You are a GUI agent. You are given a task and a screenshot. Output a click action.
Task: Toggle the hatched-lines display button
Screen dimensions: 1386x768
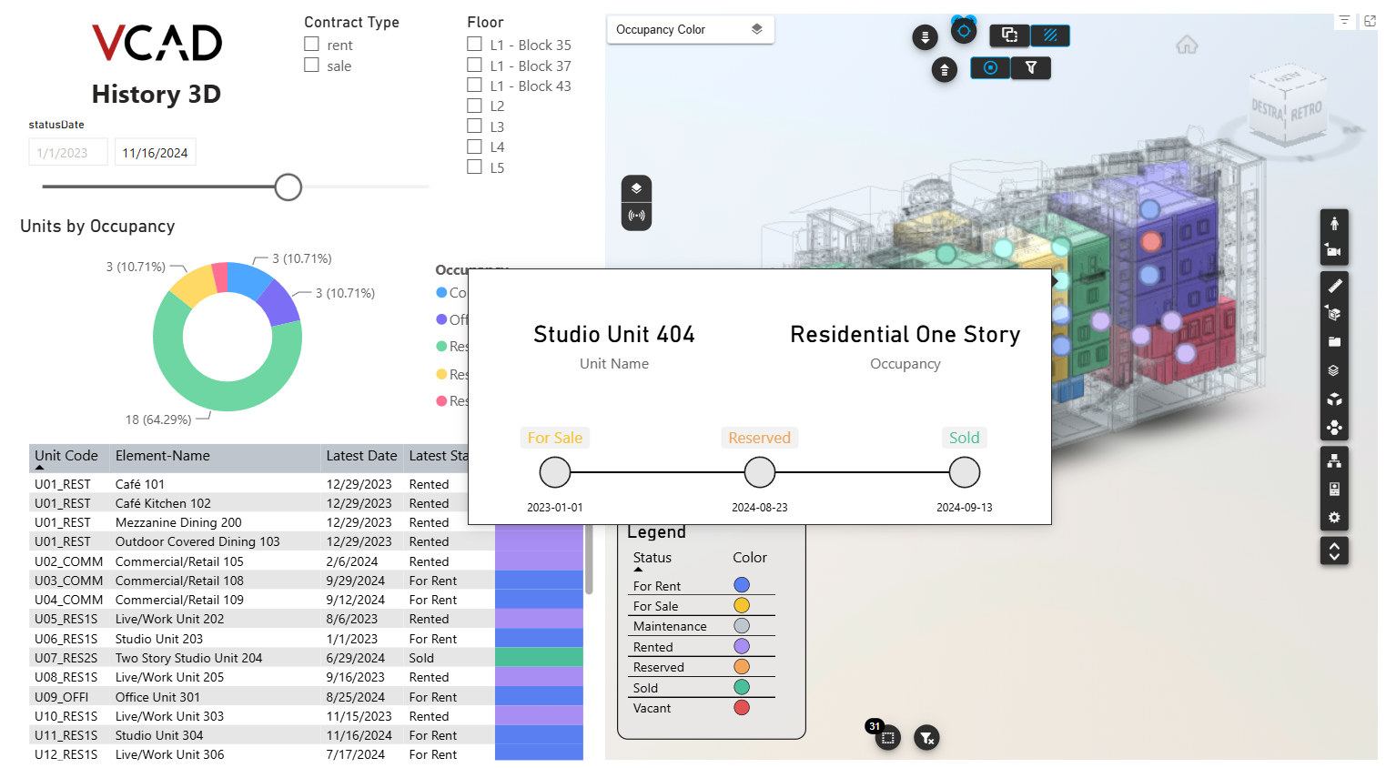click(x=1050, y=35)
